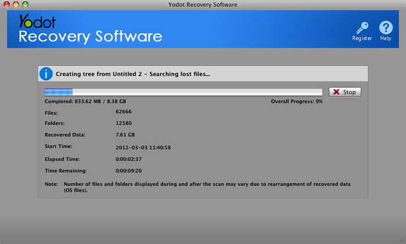Screen dimensions: 406x244
Task: Click the 'Recovery Software' header heading
Action: pos(90,36)
